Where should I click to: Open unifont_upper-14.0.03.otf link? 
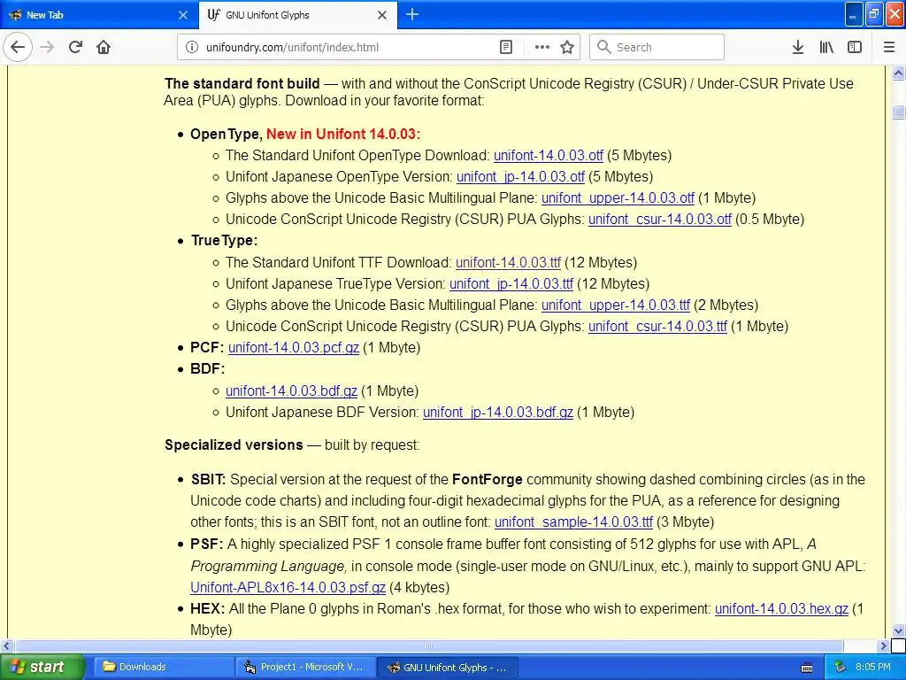(x=617, y=198)
